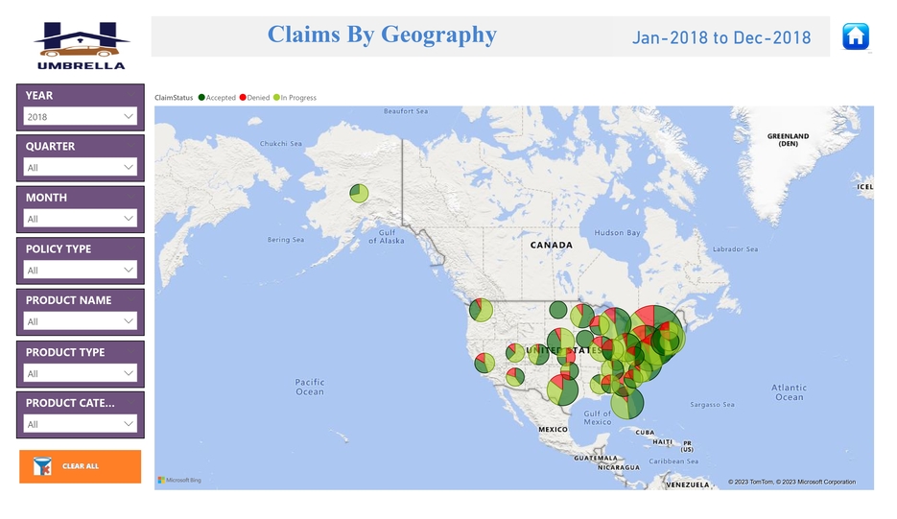Click the Denied red legend dot
Viewport: 897px width, 519px height.
click(x=243, y=97)
